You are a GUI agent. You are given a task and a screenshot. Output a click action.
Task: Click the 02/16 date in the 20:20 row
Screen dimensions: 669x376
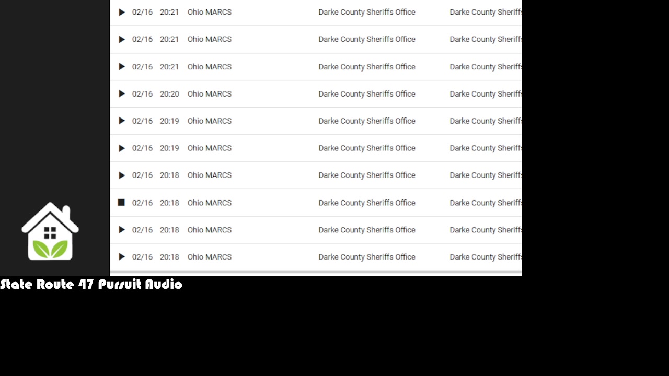142,94
